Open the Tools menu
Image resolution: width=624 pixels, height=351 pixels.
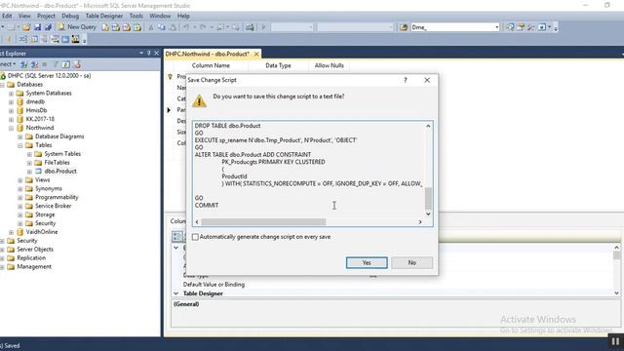tap(136, 16)
